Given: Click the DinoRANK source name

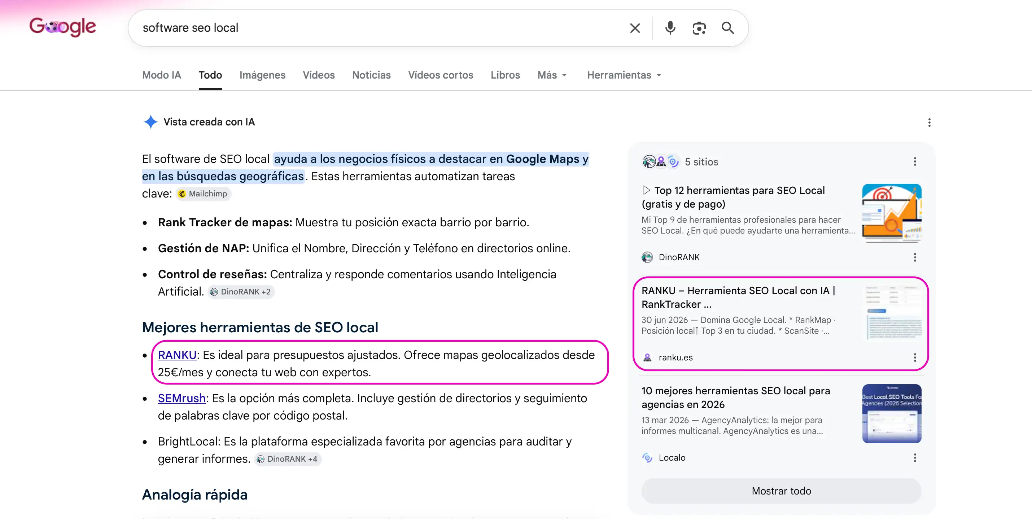Looking at the screenshot, I should [x=679, y=257].
